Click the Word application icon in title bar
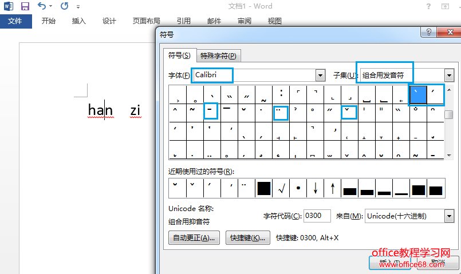Screen dimensions: 461x274 (x=9, y=6)
